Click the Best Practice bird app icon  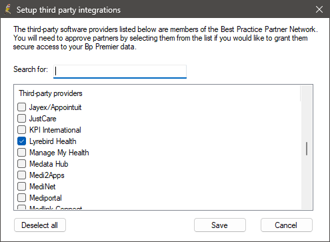[8, 9]
